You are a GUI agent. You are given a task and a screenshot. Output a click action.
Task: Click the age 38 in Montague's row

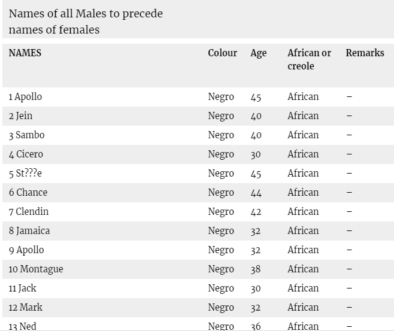[x=256, y=269]
